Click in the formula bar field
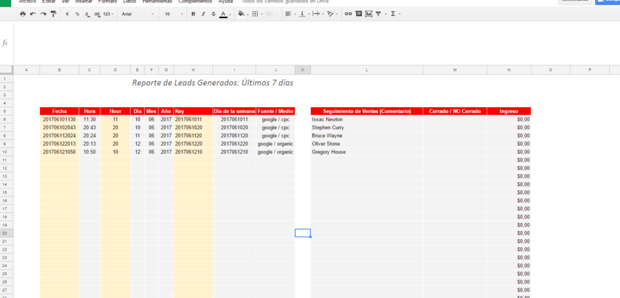 tap(316, 43)
